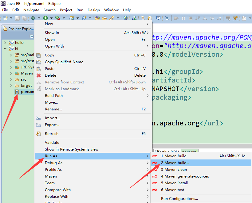Click the monitor/console toolbar icon
Viewport: 252px width, 203px height.
(159, 18)
